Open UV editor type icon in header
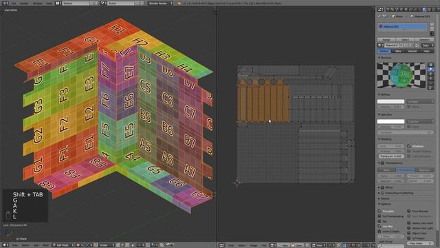Screen dimensions: 440x248 coord(221,245)
